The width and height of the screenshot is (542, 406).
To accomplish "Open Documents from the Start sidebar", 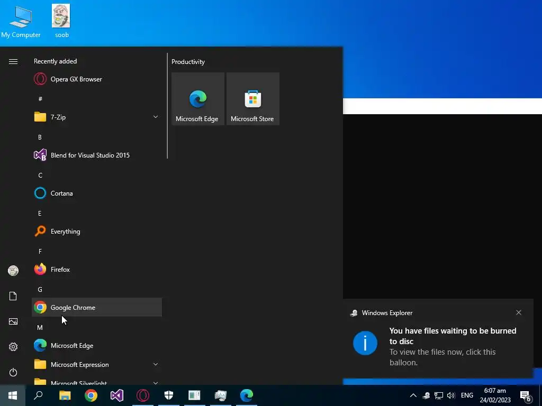I will point(13,296).
